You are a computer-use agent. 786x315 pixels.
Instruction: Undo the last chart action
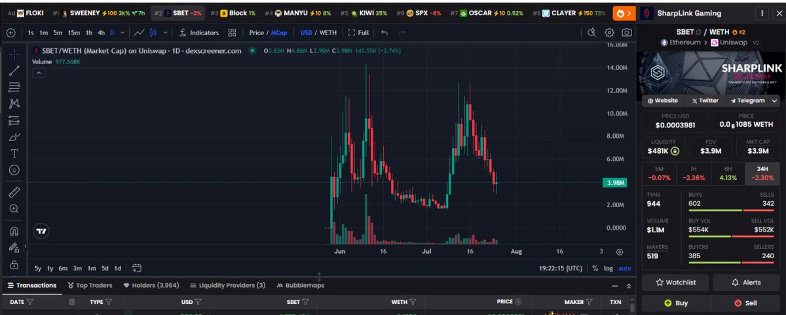(384, 33)
